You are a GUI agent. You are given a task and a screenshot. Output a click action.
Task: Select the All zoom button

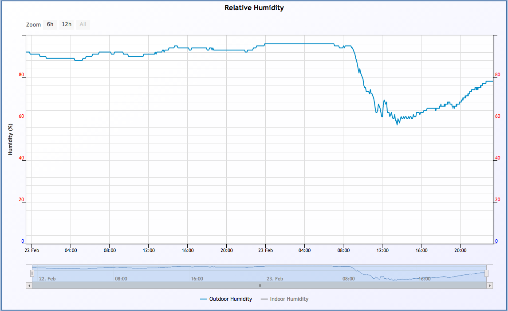coord(83,25)
